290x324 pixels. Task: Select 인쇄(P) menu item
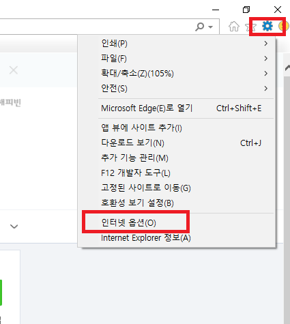pyautogui.click(x=177, y=43)
